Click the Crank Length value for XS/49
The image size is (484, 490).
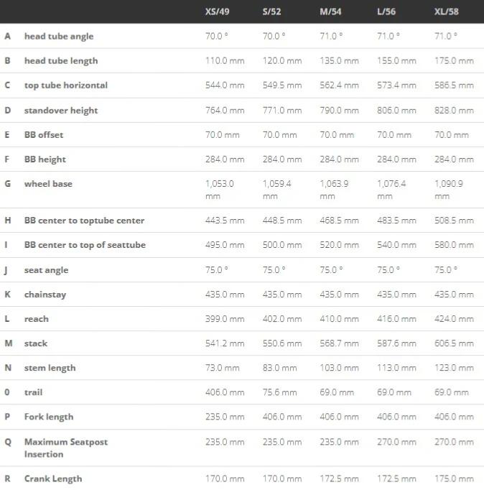click(x=225, y=479)
